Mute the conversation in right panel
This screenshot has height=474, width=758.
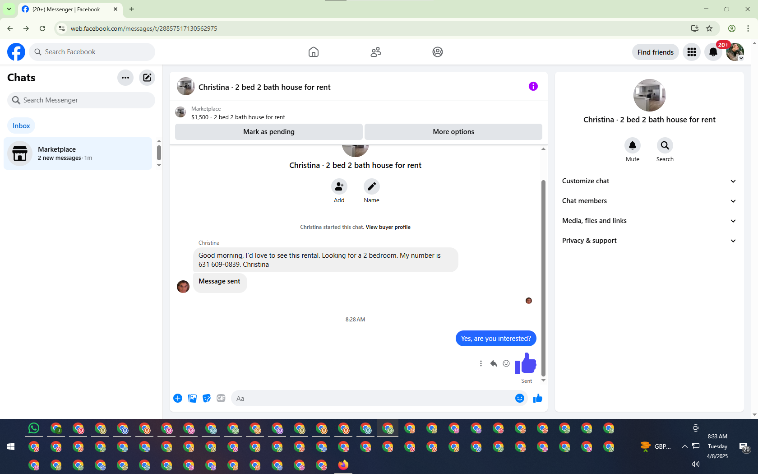click(633, 145)
